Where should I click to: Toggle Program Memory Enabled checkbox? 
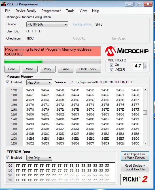pos(7,82)
